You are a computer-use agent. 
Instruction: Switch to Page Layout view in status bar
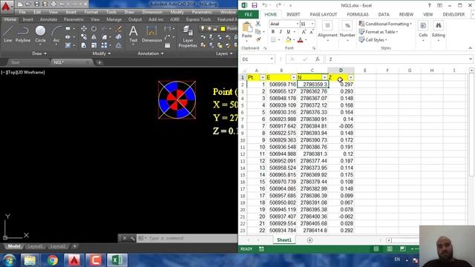(389, 249)
